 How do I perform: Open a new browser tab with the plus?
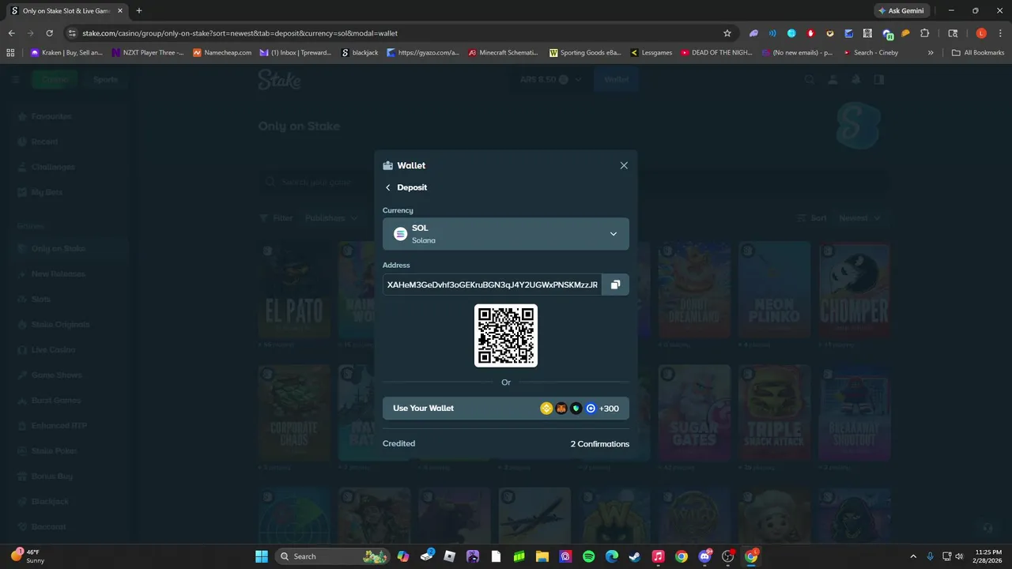139,11
